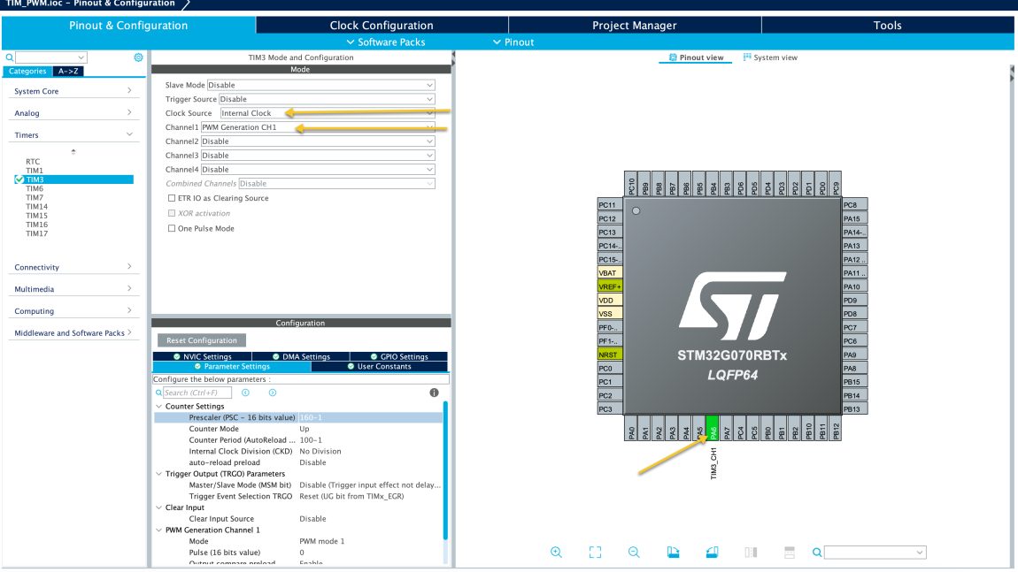Zoom out on the pinout view
This screenshot has width=1018, height=572.
tap(633, 552)
